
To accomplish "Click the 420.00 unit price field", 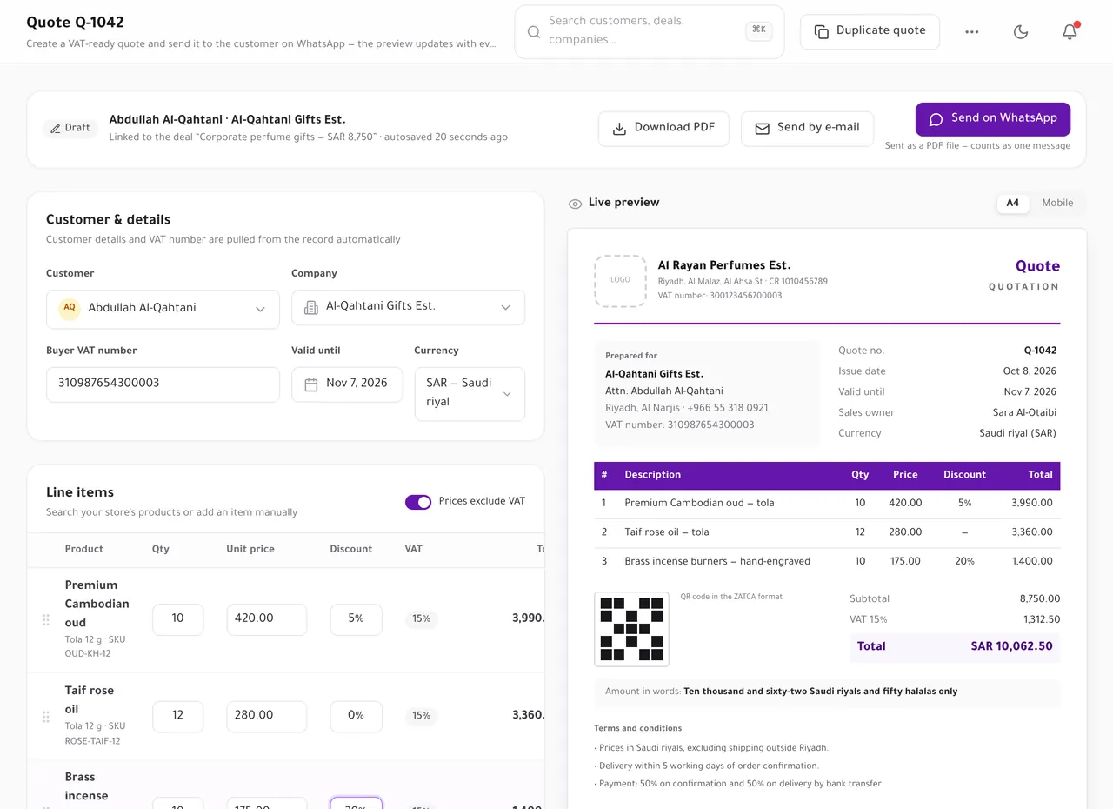I will [x=266, y=619].
